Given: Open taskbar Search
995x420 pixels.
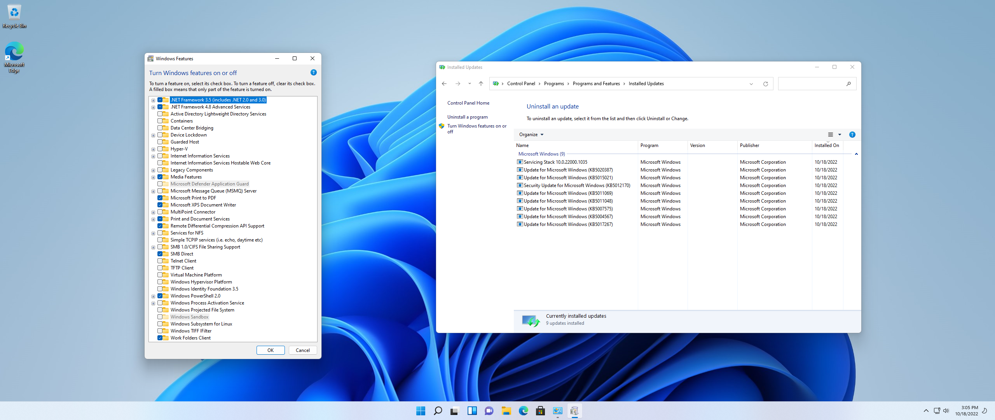Looking at the screenshot, I should [x=438, y=411].
